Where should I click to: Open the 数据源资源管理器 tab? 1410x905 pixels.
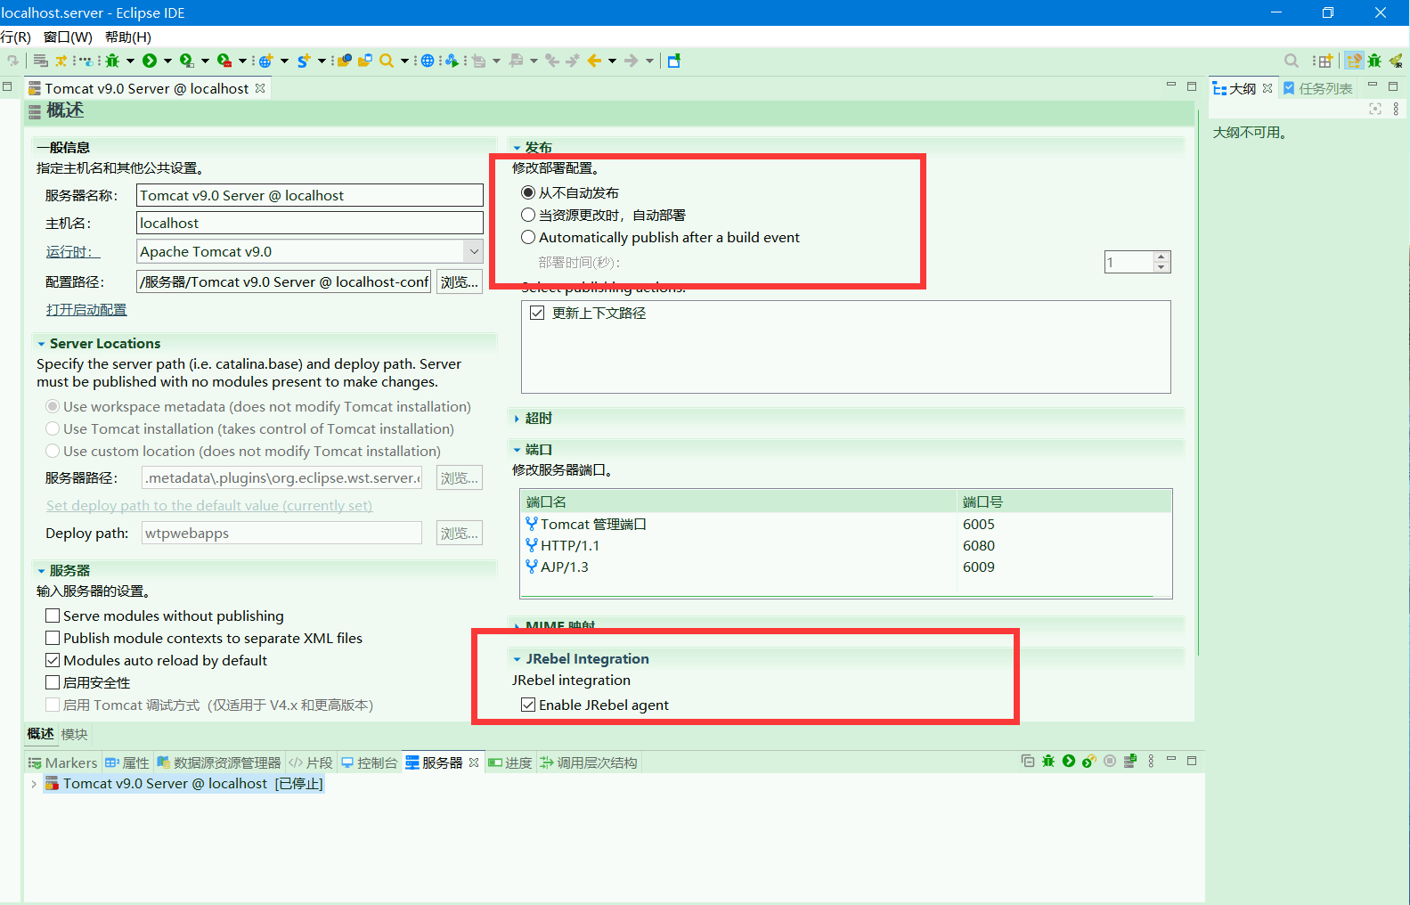tap(219, 762)
